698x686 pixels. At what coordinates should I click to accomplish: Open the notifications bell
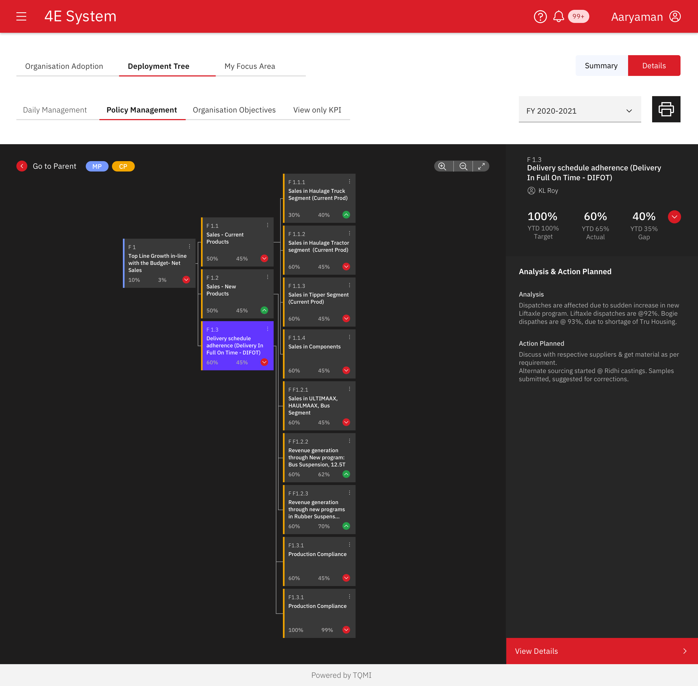click(558, 17)
